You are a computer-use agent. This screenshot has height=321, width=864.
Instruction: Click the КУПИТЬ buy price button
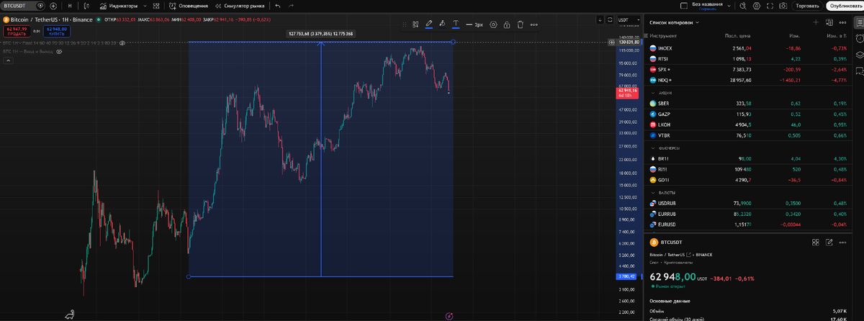click(x=57, y=31)
